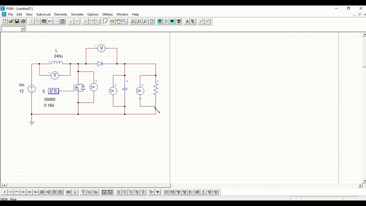Undo the last action
The image size is (366, 206).
[50, 21]
